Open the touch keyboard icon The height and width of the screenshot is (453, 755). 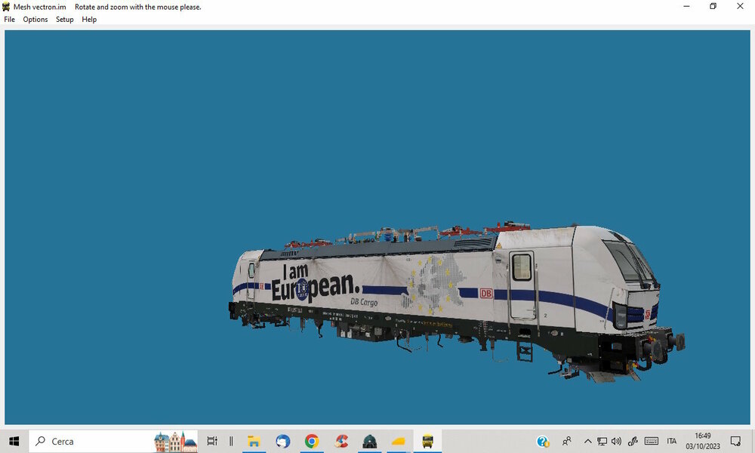click(652, 441)
